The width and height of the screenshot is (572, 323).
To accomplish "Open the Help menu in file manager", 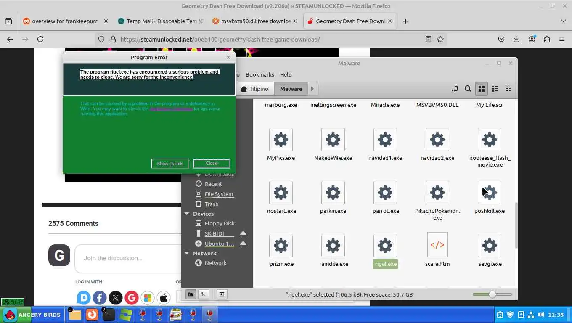I will [x=286, y=74].
